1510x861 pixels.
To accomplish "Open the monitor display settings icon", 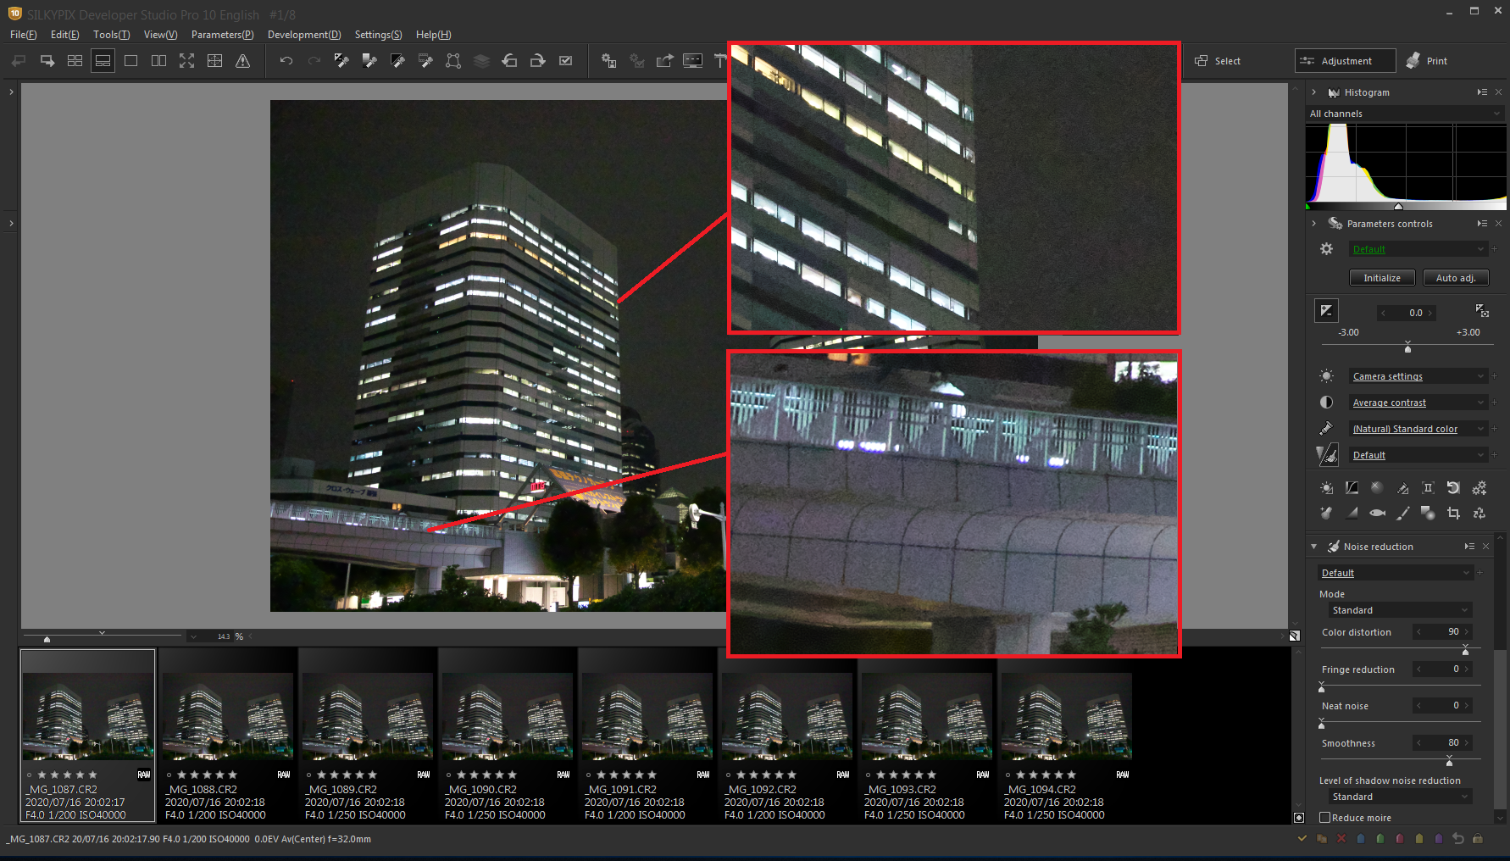I will (x=692, y=61).
